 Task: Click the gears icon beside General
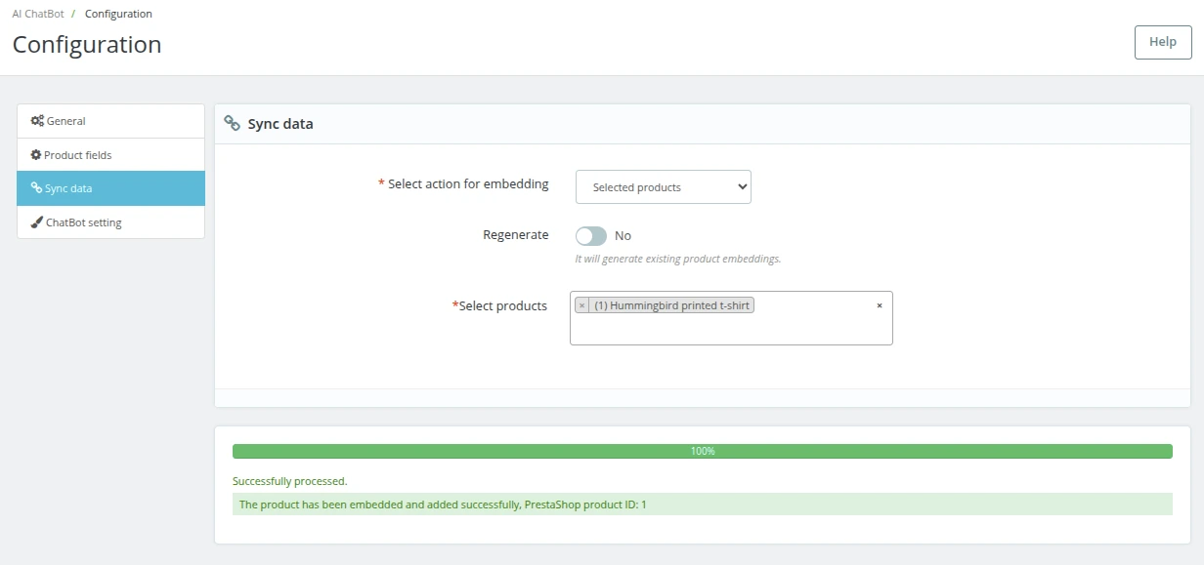click(x=37, y=121)
